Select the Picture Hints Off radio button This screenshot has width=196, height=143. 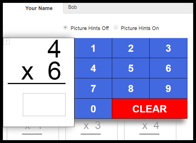(66, 28)
